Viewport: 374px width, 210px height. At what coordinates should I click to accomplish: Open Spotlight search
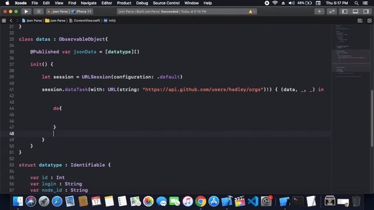[356, 3]
